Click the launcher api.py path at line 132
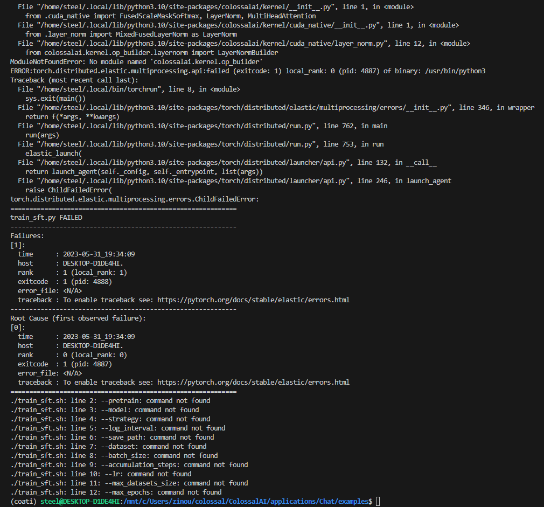This screenshot has height=507, width=544. (189, 162)
